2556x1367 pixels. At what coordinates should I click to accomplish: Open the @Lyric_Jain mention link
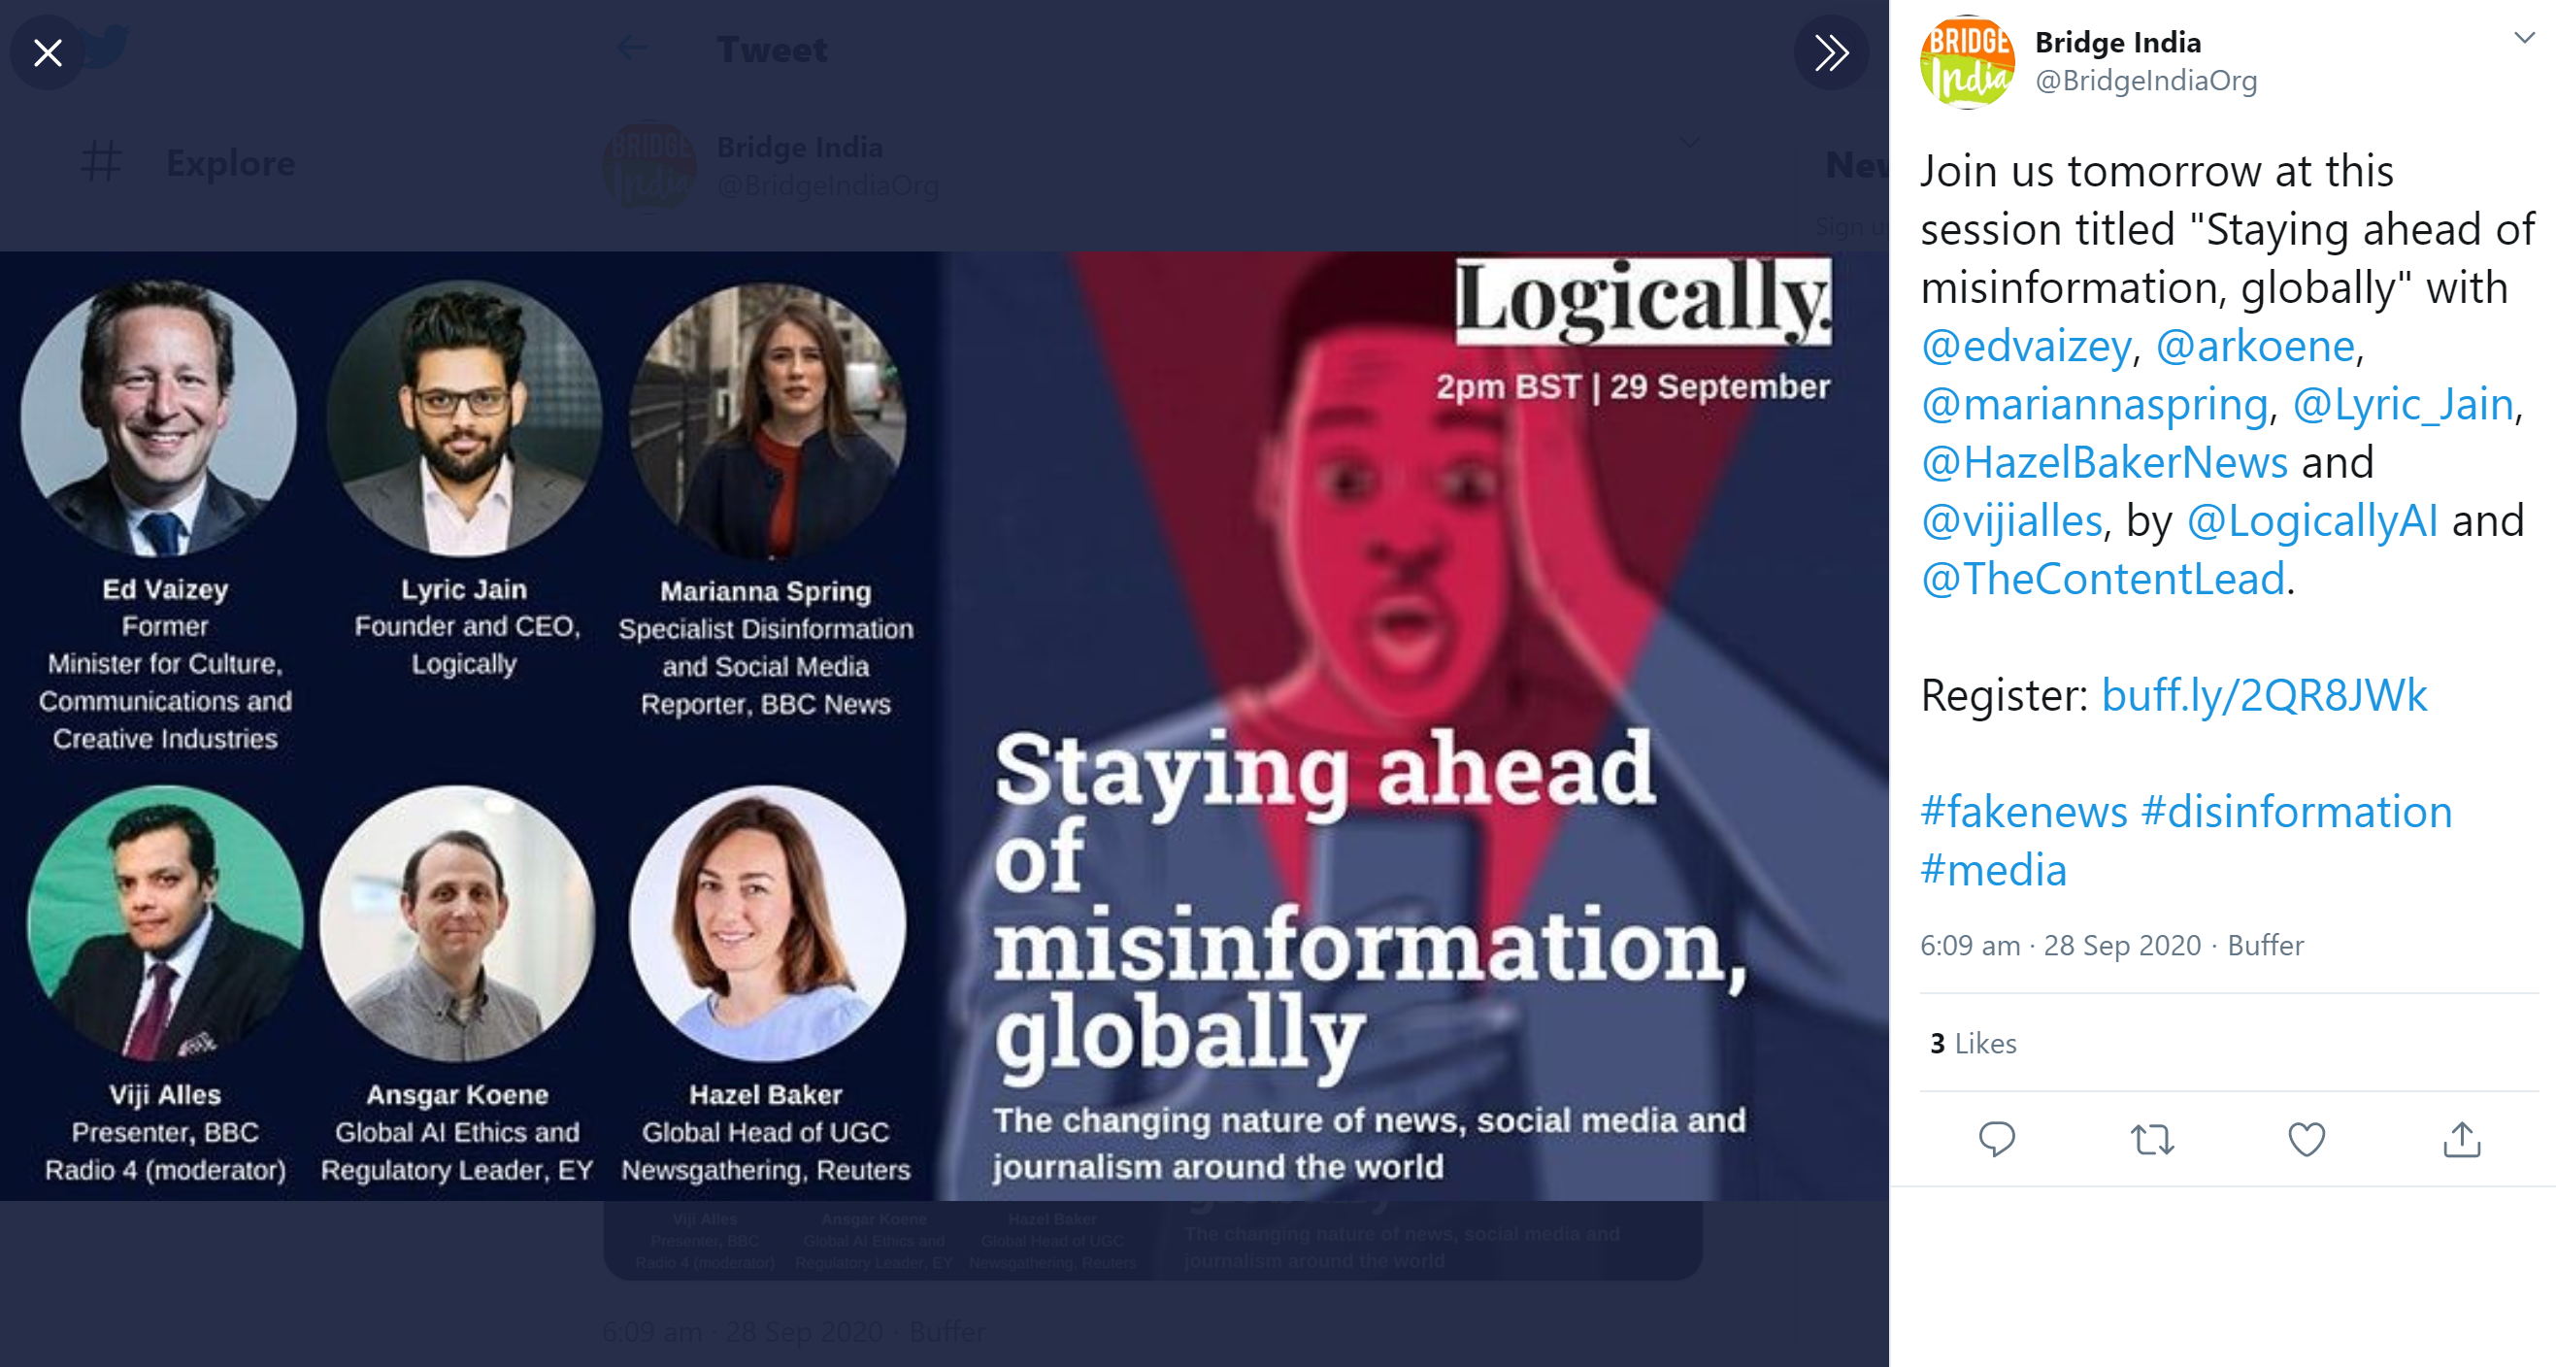tap(2403, 404)
